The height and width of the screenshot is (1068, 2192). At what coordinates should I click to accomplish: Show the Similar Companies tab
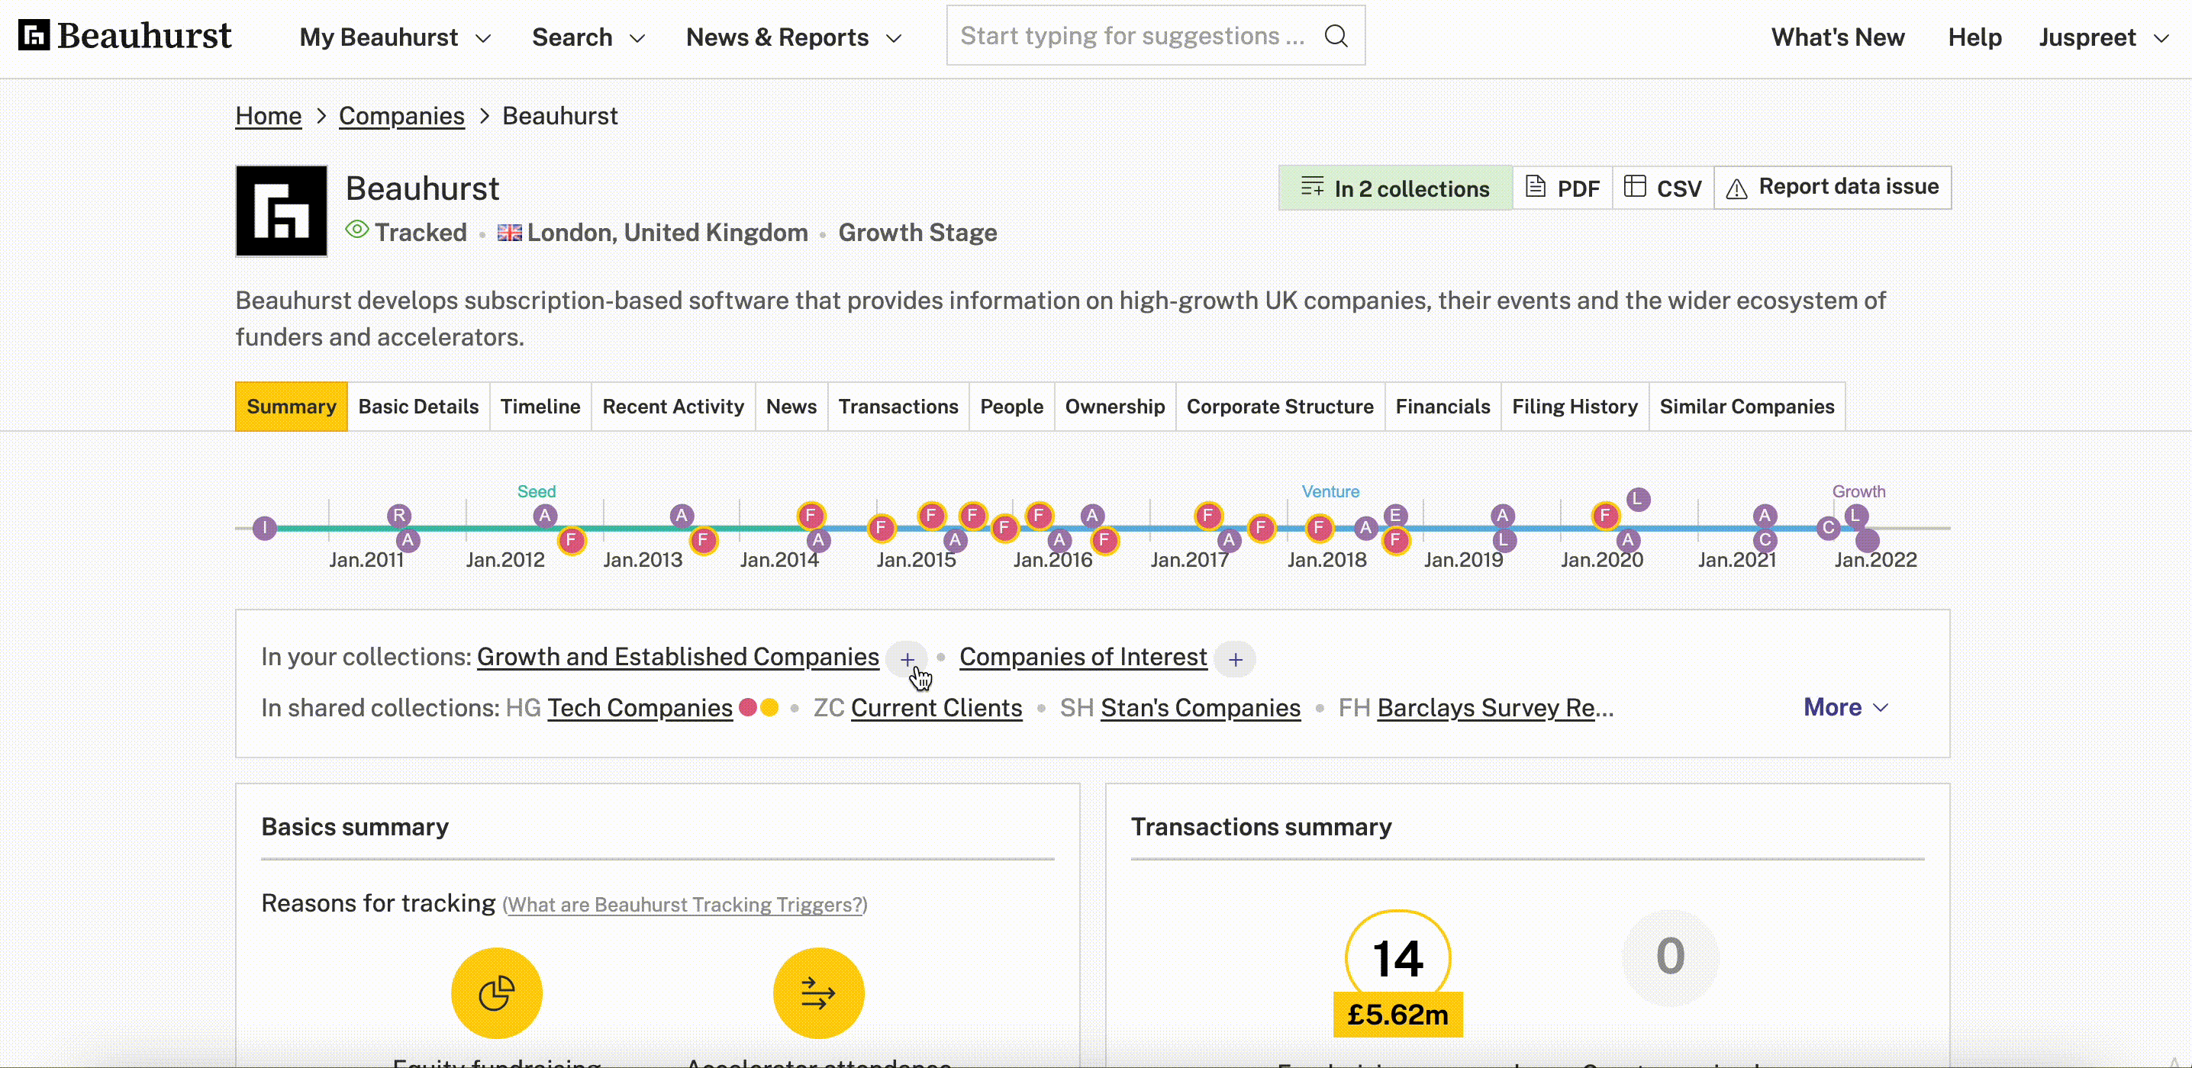click(1746, 407)
